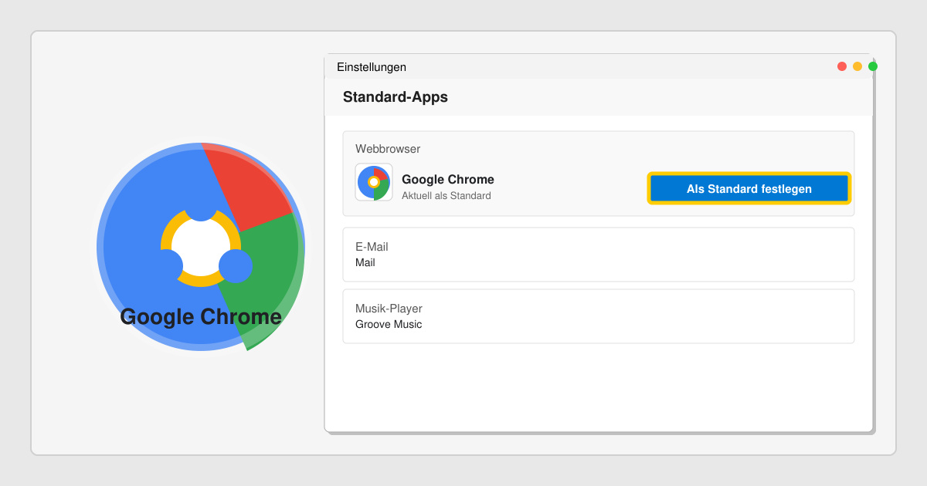Minimize window using the yellow button
Screen dimensions: 927x486
click(x=857, y=66)
